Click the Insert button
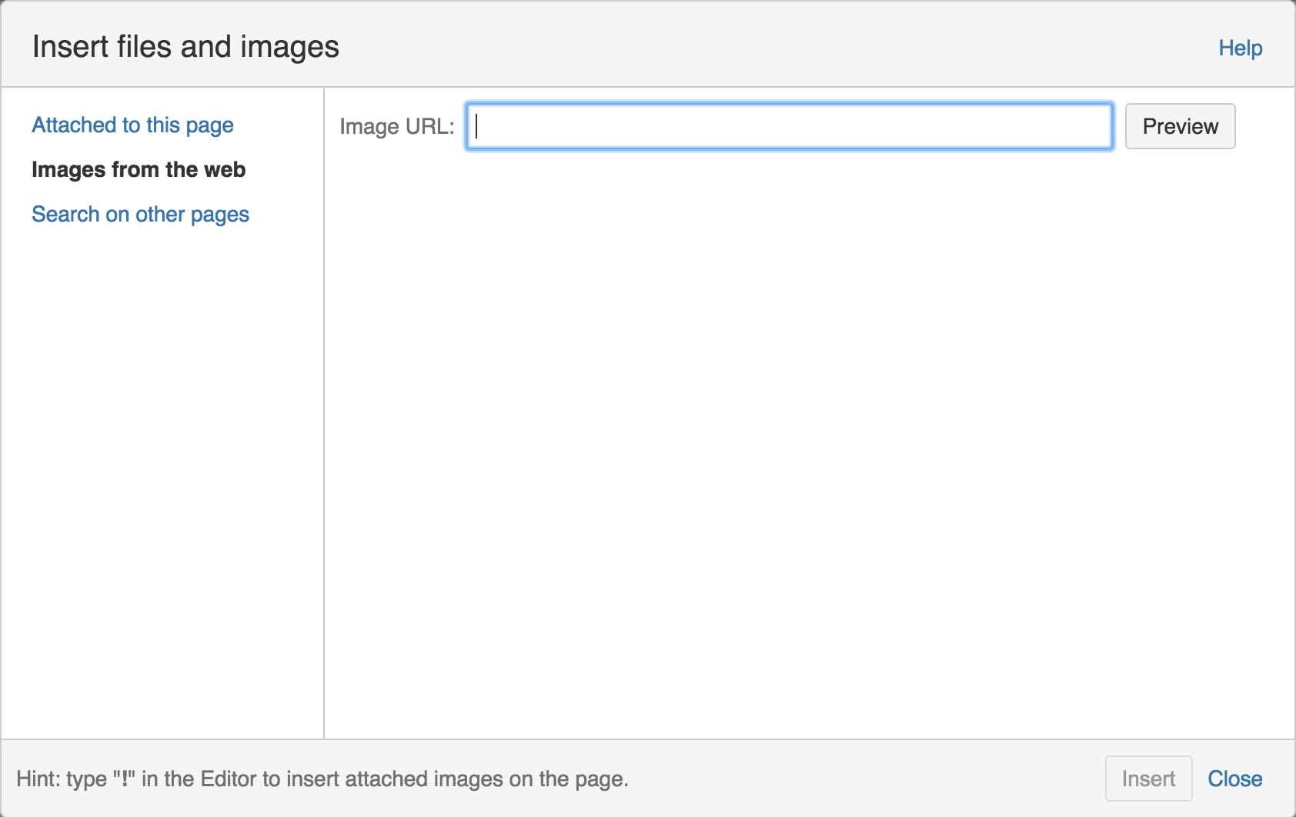Image resolution: width=1296 pixels, height=817 pixels. point(1148,779)
